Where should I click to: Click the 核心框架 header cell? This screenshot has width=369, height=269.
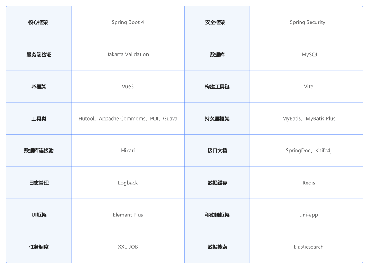coord(39,22)
